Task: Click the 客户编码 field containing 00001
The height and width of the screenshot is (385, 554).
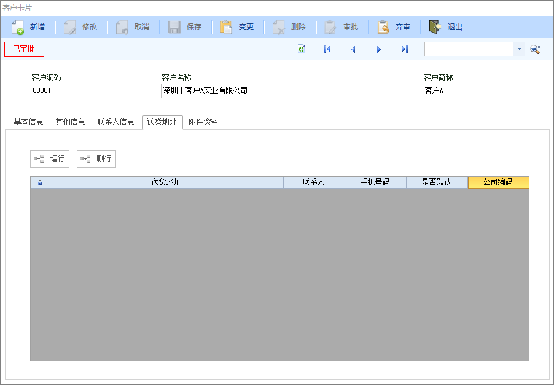Action: tap(81, 91)
